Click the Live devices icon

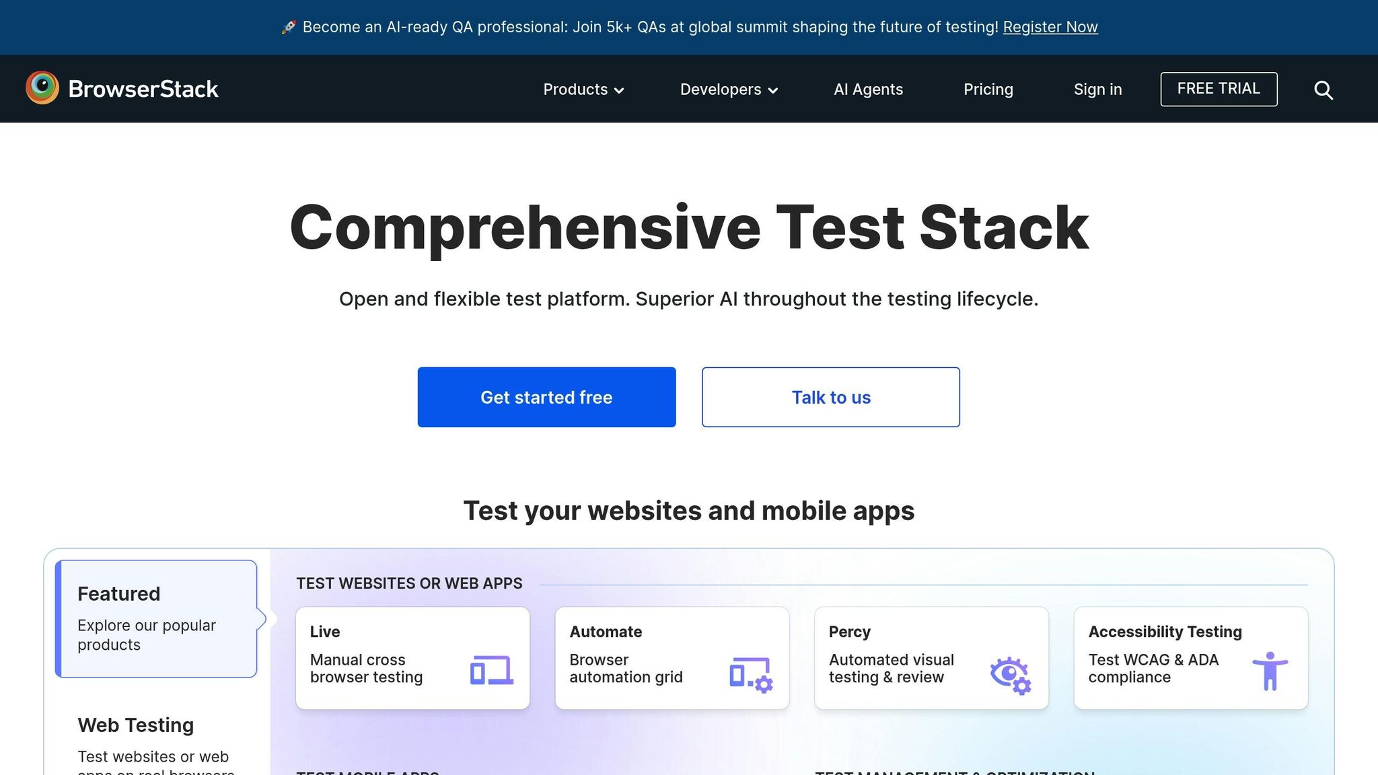click(x=492, y=670)
